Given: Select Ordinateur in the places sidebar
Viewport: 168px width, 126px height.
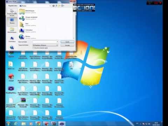Looking at the screenshot, I should [x=12, y=39].
